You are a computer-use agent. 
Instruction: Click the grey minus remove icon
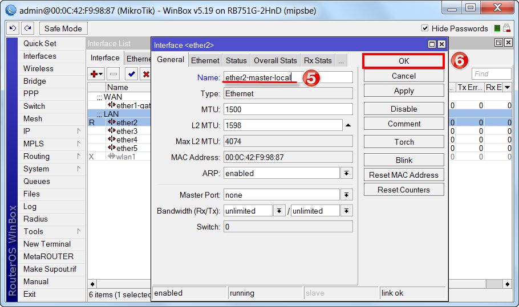113,74
